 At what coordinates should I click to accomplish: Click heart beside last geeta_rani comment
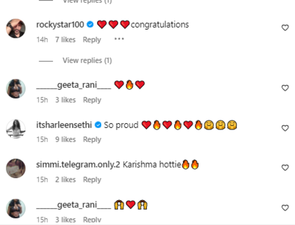click(285, 208)
